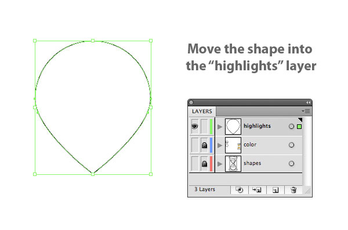Expand the color layer contents
Screen dimensions: 348x230
coord(220,145)
